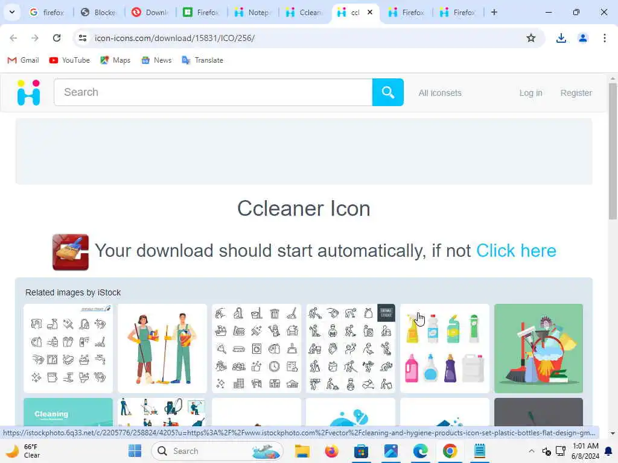Go back to the previous page
618x463 pixels.
point(13,38)
